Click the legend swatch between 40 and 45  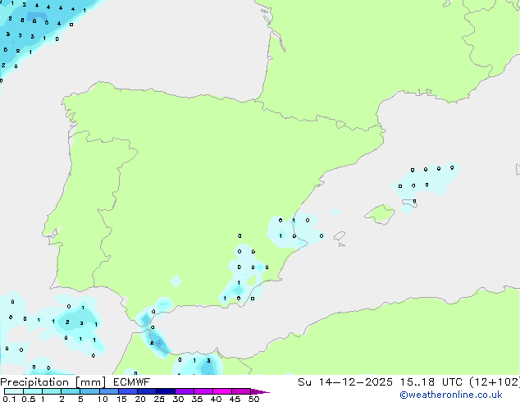pyautogui.click(x=222, y=391)
